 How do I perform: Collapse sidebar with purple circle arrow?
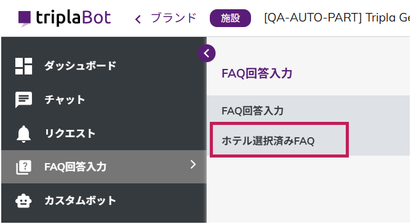(x=207, y=54)
